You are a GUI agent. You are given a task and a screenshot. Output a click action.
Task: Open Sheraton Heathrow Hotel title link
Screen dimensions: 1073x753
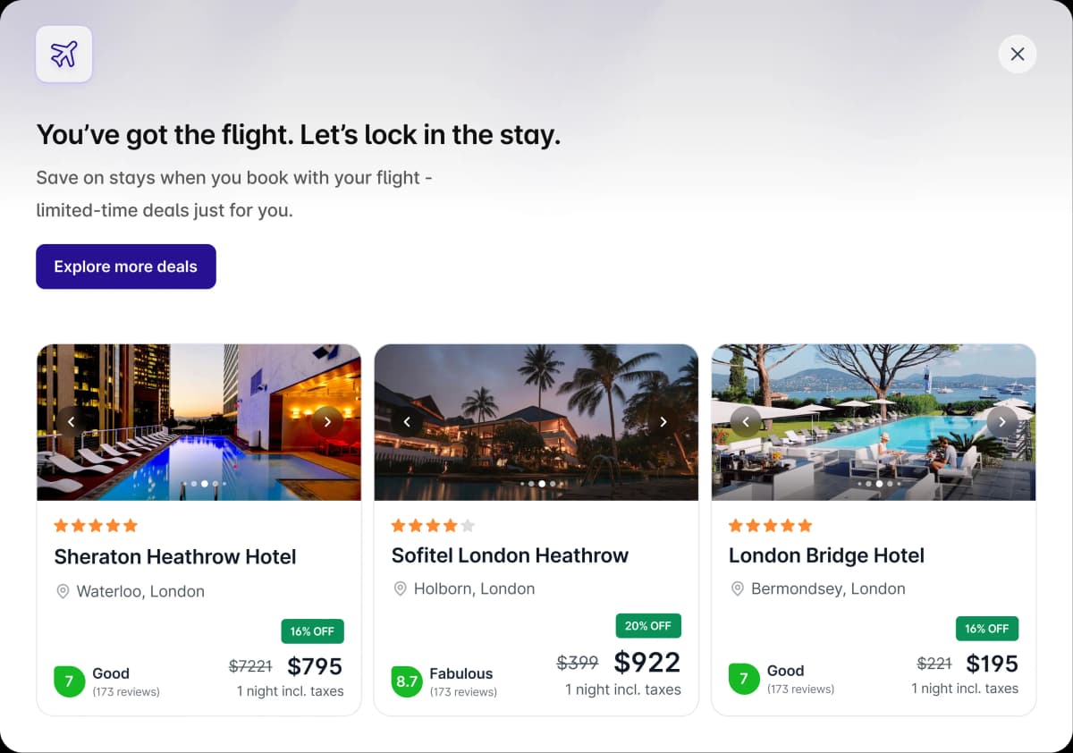click(x=174, y=556)
